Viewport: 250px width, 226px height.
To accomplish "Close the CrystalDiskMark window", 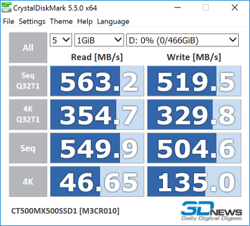I will (x=234, y=7).
